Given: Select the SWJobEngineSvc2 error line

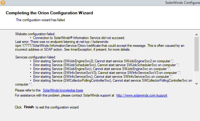Looking at the screenshot, I should click(x=104, y=61).
